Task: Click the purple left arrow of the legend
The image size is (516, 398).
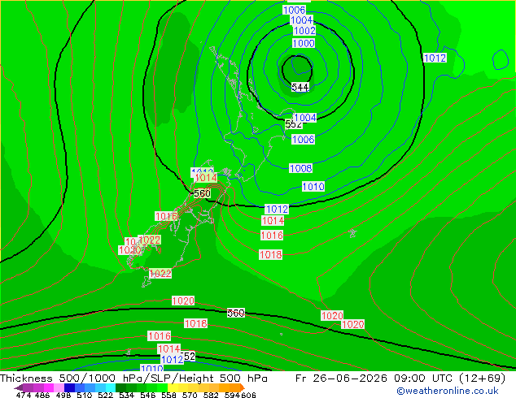Action: 19,388
